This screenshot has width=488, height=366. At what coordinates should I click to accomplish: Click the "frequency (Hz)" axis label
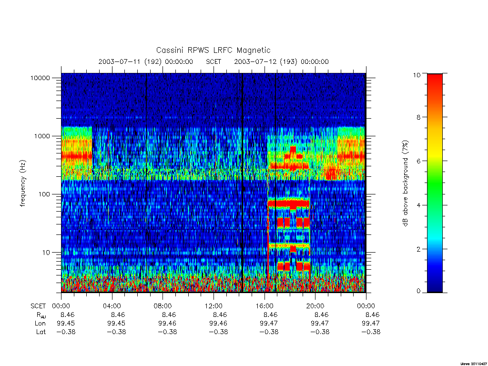23,183
